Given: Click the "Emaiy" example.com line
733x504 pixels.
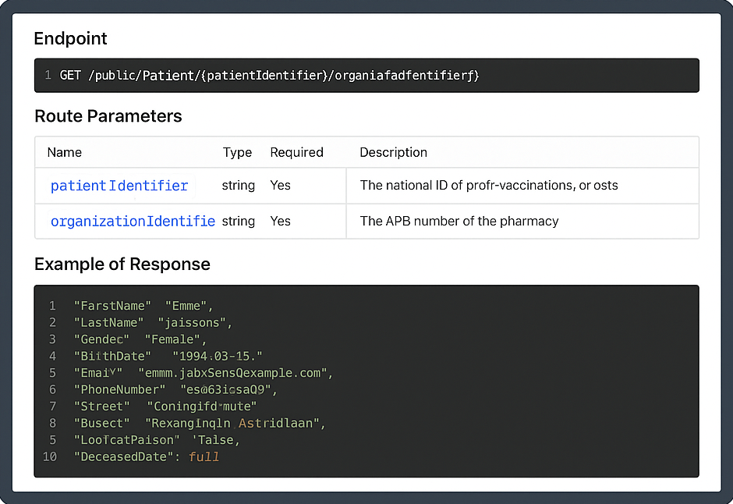Looking at the screenshot, I should tap(204, 373).
